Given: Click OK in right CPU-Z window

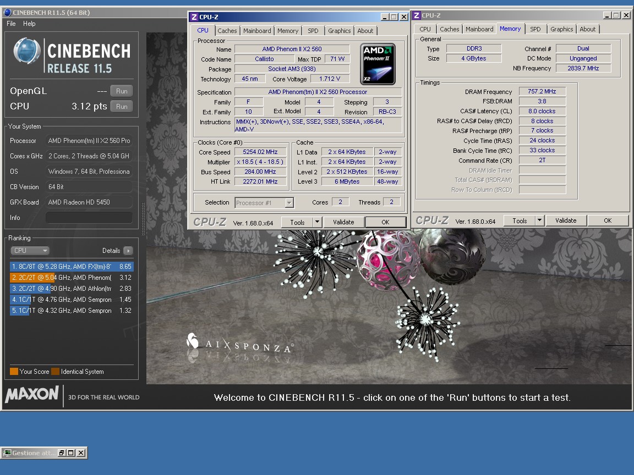Looking at the screenshot, I should 608,220.
